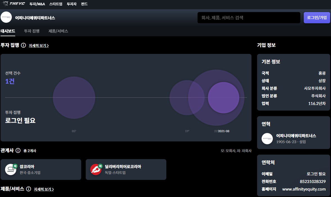Click the 116.2년차 업력 value
331x197 pixels.
[317, 103]
